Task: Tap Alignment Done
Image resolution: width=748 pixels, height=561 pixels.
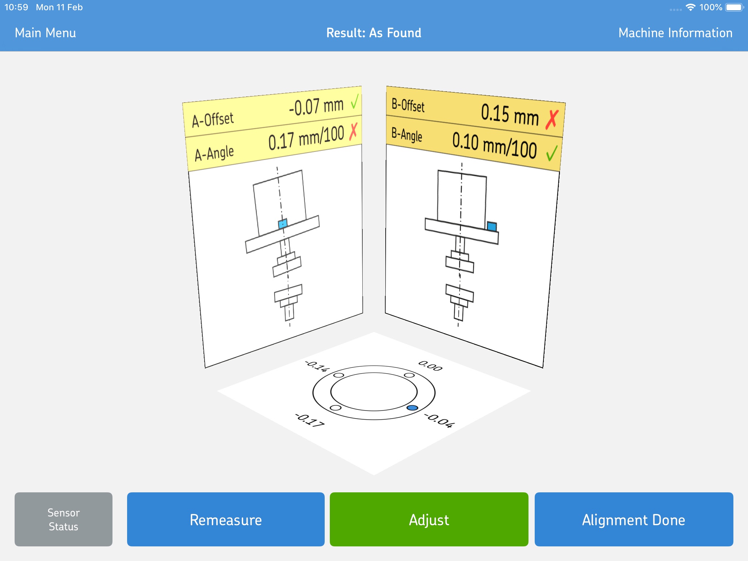Action: [x=633, y=519]
